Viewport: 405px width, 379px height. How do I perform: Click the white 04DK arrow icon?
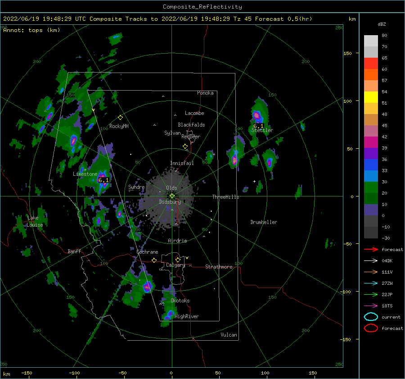371,261
